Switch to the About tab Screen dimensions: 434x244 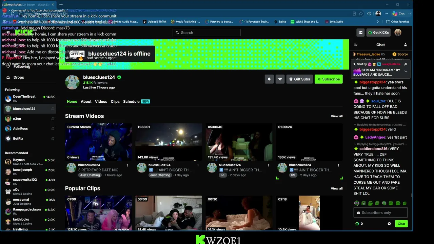point(86,102)
